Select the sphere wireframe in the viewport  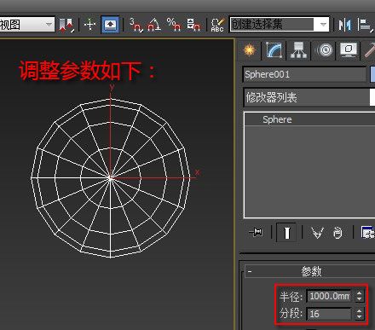click(x=111, y=178)
